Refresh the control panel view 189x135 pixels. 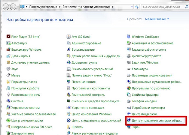coord(137,7)
